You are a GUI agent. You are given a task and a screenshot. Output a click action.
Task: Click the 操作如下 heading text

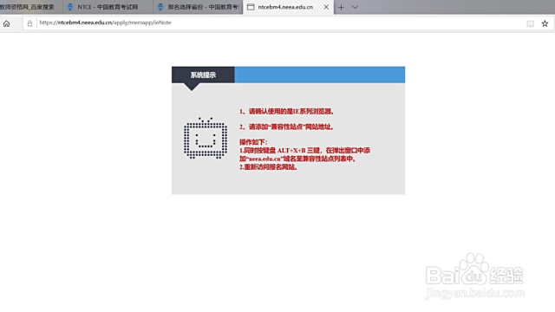[x=253, y=142]
